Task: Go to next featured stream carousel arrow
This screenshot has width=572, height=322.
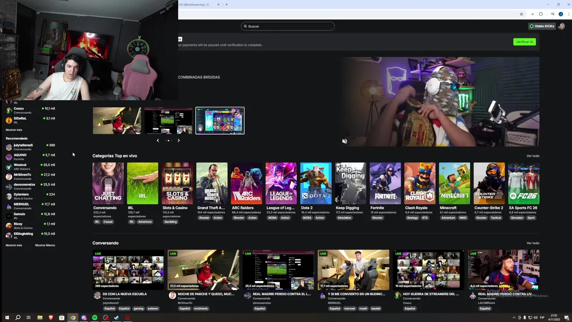Action: point(178,140)
